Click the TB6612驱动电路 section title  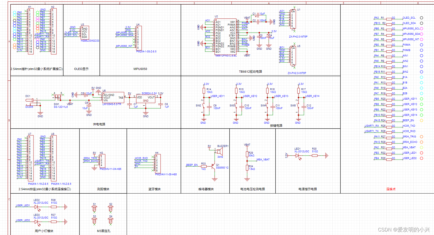tap(250, 72)
